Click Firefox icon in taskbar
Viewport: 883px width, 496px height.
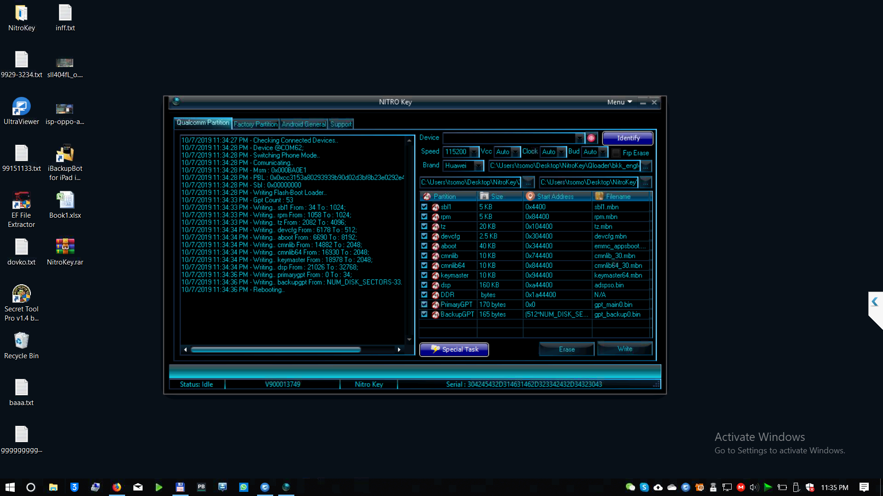(x=117, y=487)
